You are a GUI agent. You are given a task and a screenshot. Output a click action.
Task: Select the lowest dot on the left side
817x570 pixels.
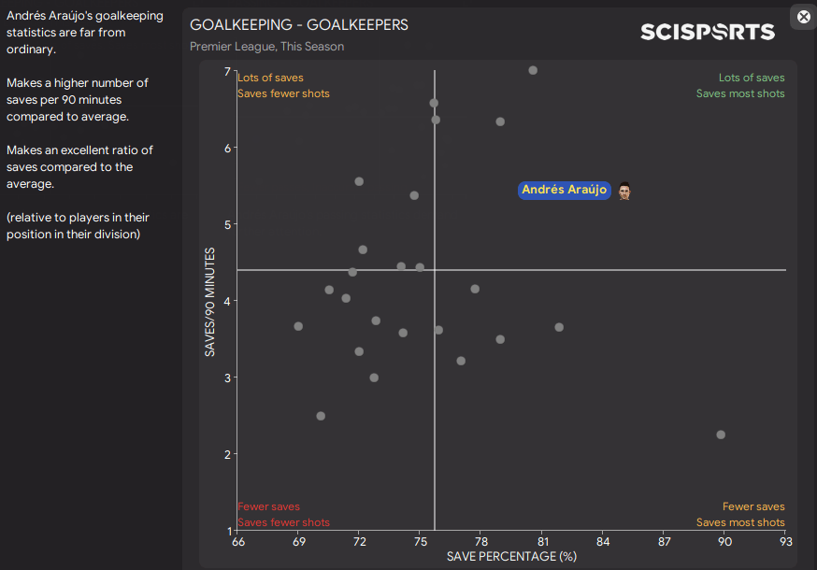(321, 416)
